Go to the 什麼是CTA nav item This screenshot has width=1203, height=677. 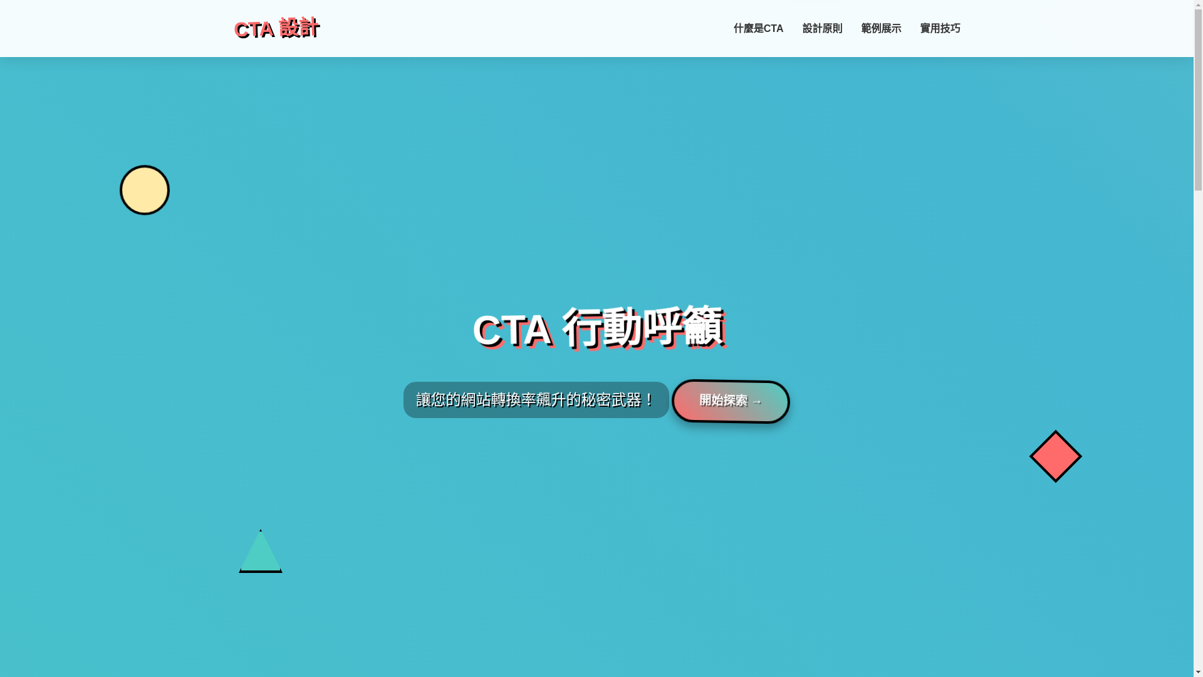(x=758, y=29)
